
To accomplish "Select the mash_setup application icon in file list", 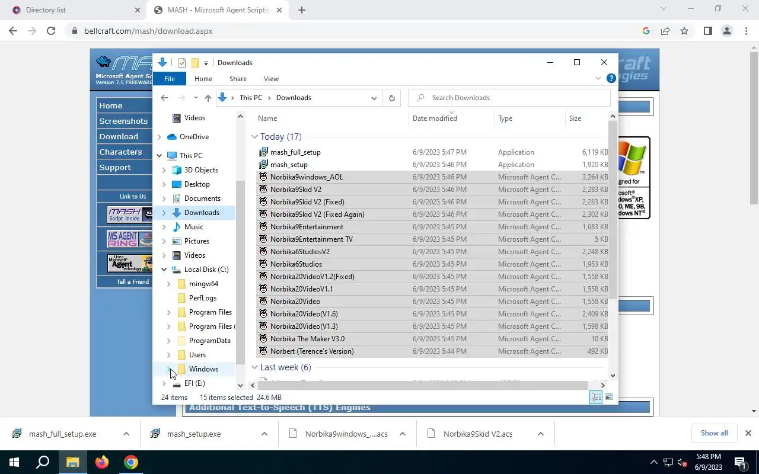I will (x=263, y=165).
